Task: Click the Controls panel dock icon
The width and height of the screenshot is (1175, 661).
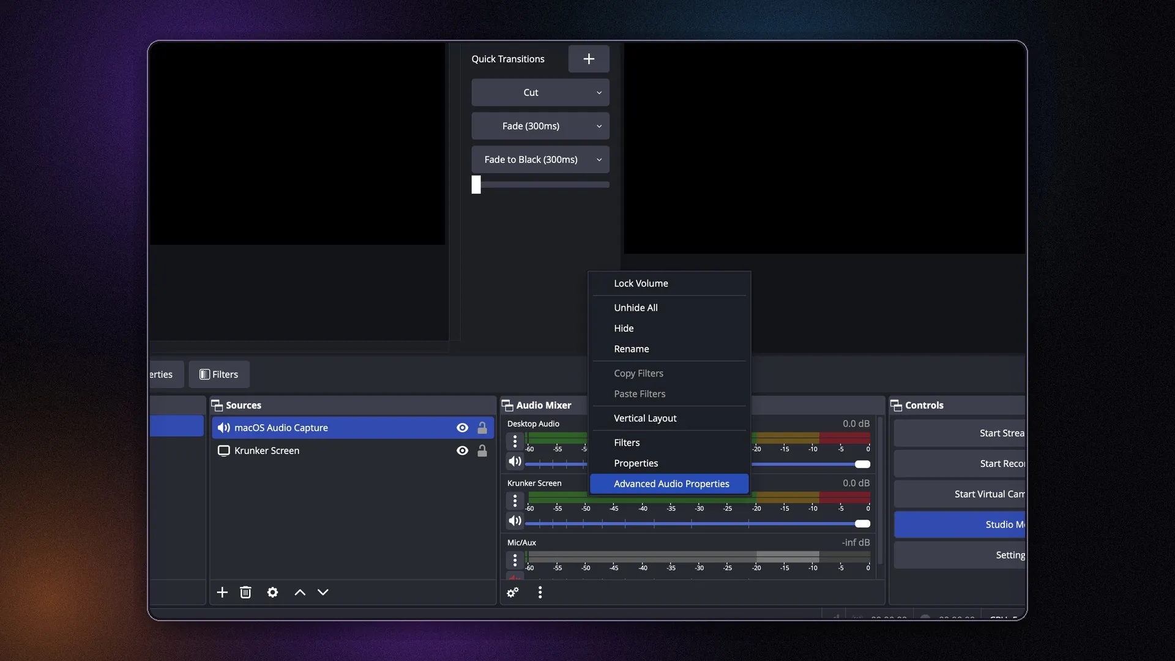Action: point(896,406)
